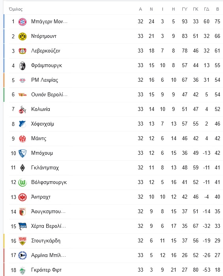Select the Hoffenheim blue crest
This screenshot has width=223, height=276.
pyautogui.click(x=22, y=124)
